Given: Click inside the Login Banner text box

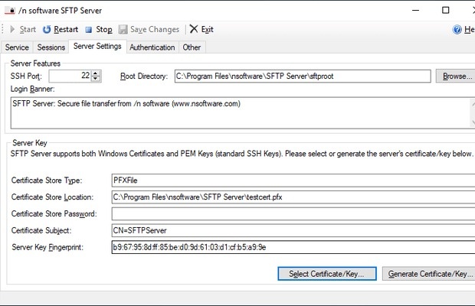Looking at the screenshot, I should [x=241, y=113].
